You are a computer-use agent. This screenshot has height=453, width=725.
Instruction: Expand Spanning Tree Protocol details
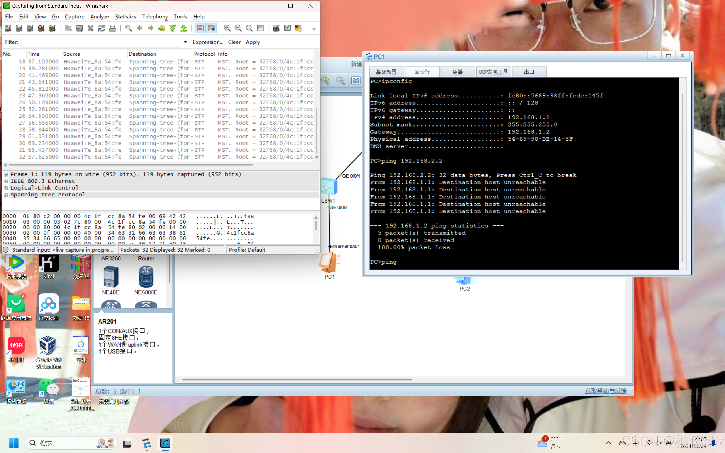(6, 195)
